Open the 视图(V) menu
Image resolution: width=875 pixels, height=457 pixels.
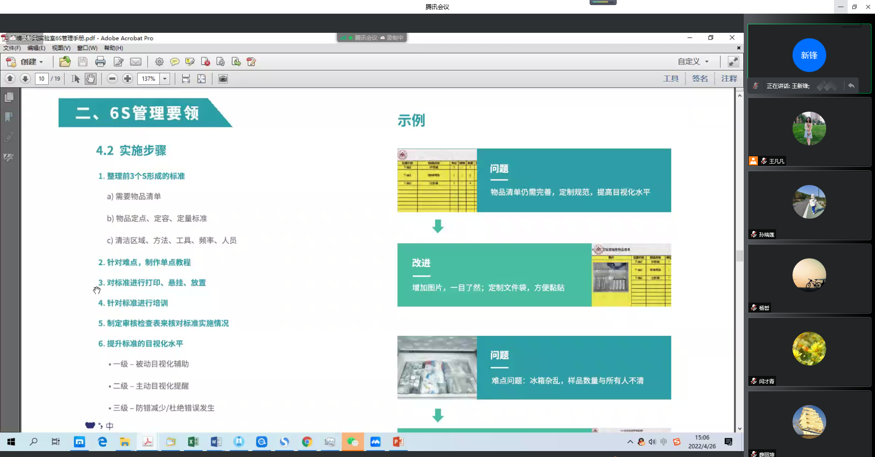61,48
